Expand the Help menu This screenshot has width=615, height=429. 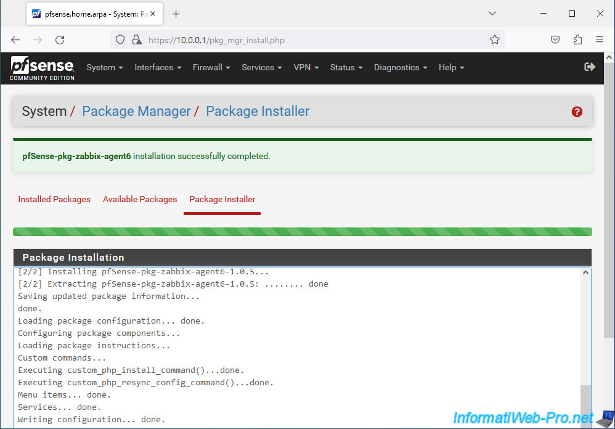tap(452, 67)
